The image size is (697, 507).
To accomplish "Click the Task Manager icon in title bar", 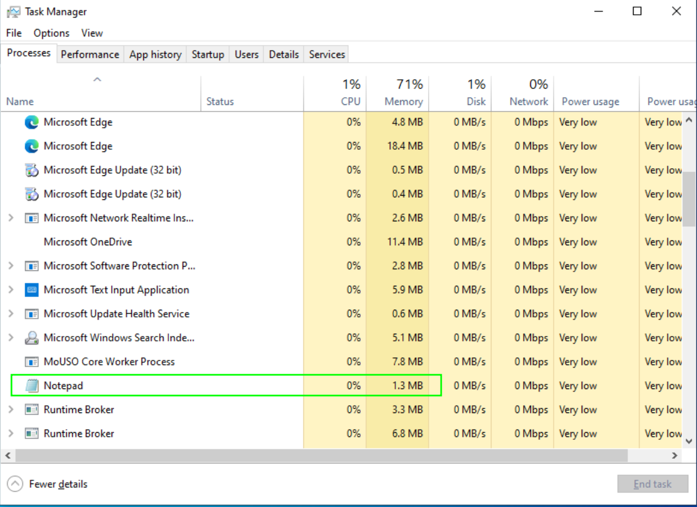I will (x=13, y=11).
